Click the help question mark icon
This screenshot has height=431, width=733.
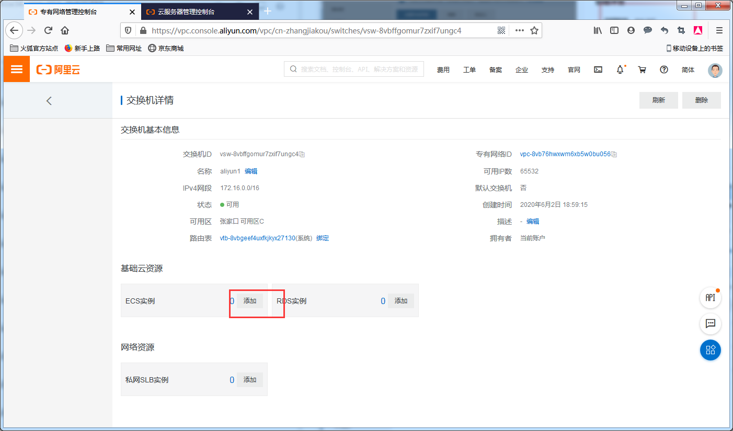pos(663,69)
